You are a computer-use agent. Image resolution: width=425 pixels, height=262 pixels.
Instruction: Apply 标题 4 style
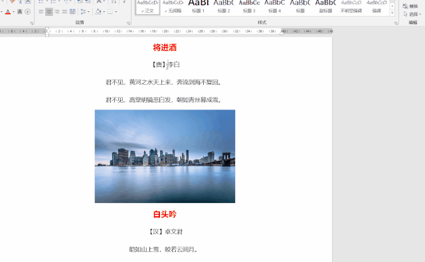pos(274,7)
